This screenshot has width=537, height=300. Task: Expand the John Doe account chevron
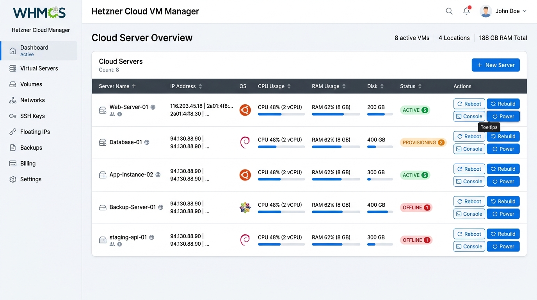coord(525,11)
